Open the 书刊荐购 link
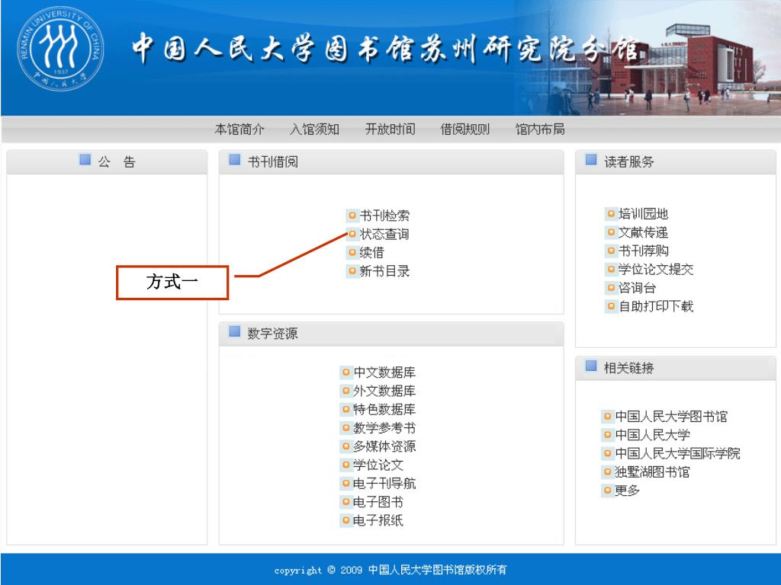This screenshot has width=781, height=585. (643, 251)
